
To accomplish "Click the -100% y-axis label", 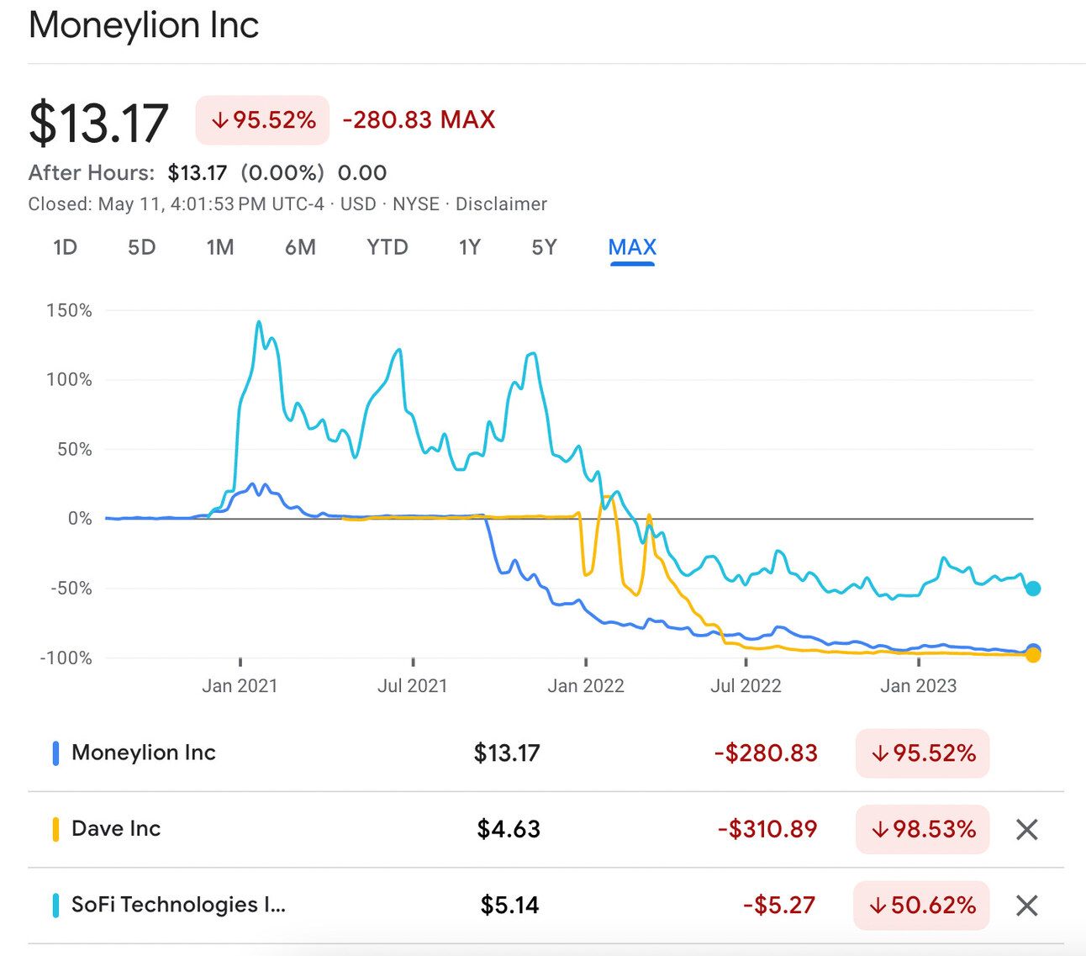I will [66, 658].
